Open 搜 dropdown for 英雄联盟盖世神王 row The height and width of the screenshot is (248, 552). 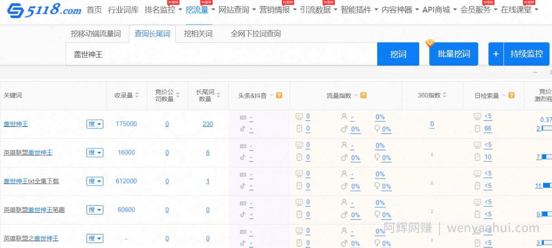95,152
